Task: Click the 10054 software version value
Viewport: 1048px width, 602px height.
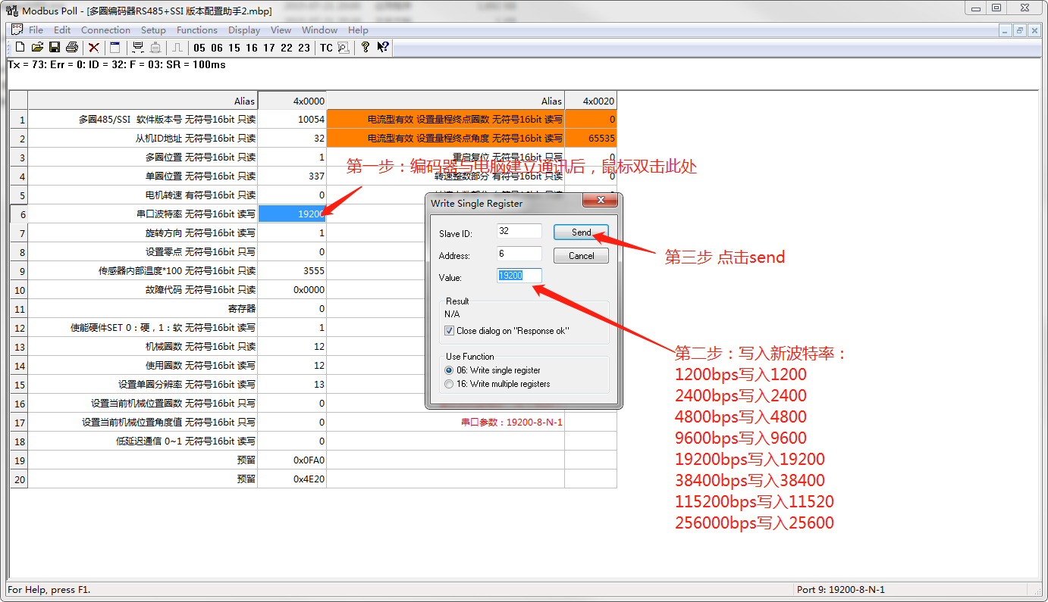Action: (292, 119)
